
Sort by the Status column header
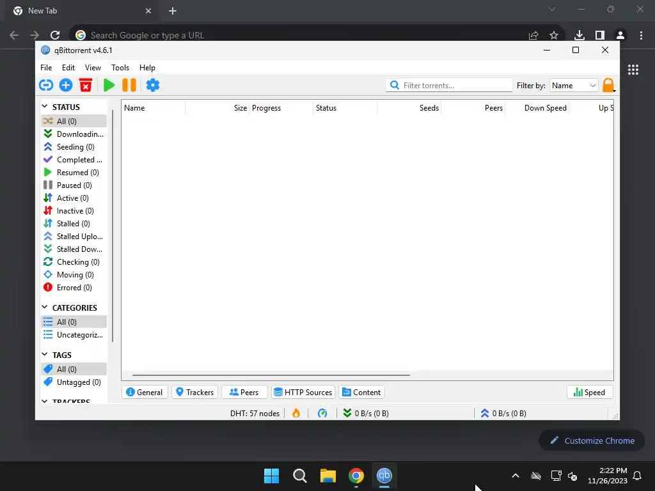[x=345, y=107]
